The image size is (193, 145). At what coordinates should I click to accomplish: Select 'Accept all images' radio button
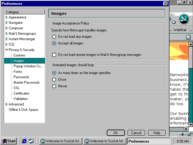(54, 43)
